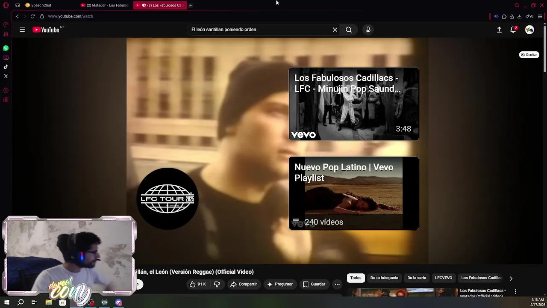Open Nuevo Pop Latino Vevo Playlist card

point(354,193)
